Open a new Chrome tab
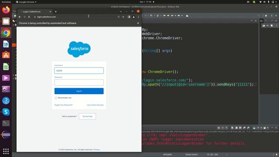279x157 pixels. 56,12
